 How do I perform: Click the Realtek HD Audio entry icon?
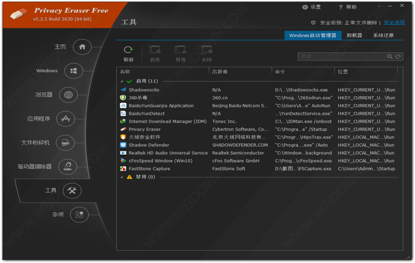123,153
